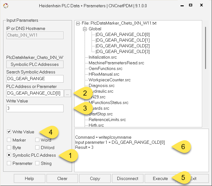Screen dimensions: 212x186
Task: Select |DG_GEAR_RANGE_OLD[2] in the tree
Action: (x=122, y=46)
